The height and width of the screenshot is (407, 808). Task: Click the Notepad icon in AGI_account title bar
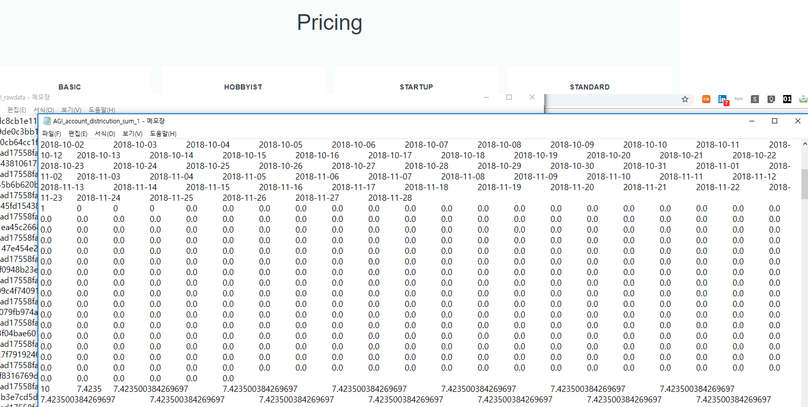pyautogui.click(x=47, y=121)
